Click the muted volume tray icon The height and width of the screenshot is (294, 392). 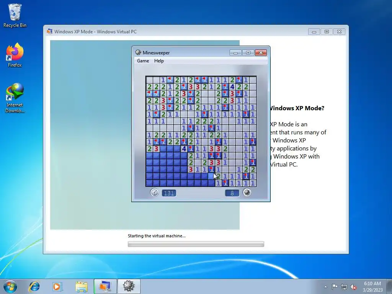tap(353, 287)
